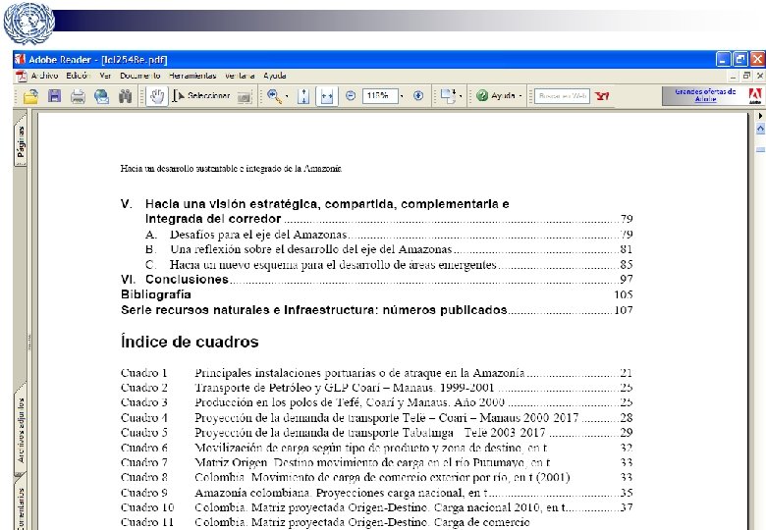The width and height of the screenshot is (766, 530).
Task: Save a copy using the floppy disk icon
Action: coord(54,96)
